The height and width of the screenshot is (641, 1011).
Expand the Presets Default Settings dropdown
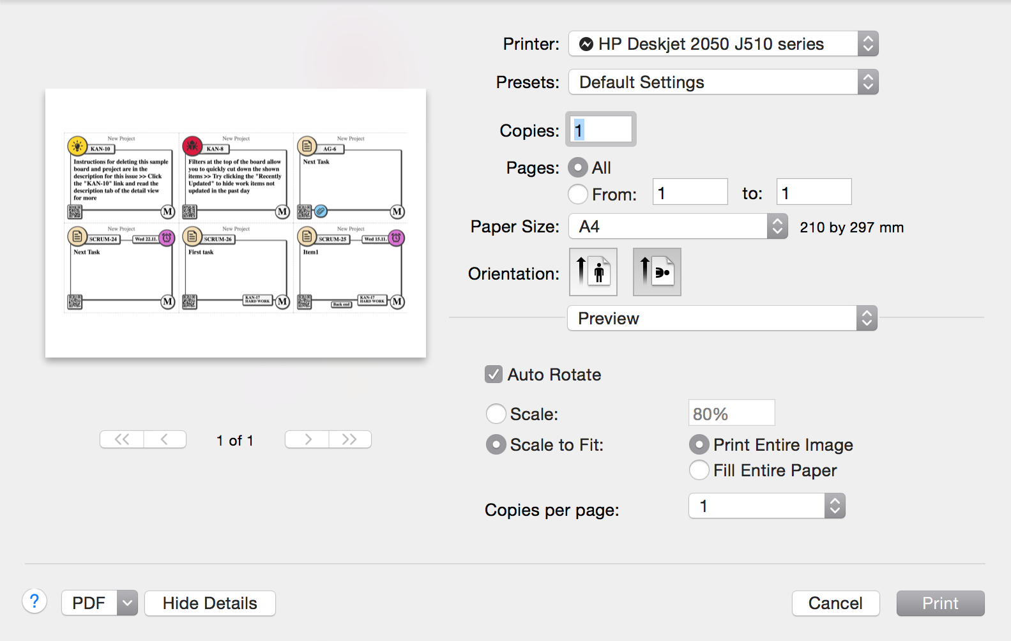[x=723, y=82]
